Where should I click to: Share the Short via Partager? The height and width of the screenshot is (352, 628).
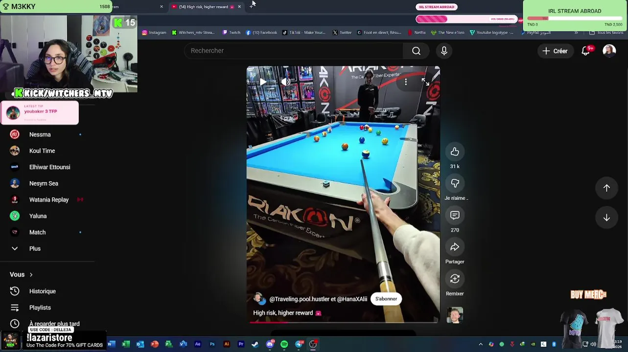click(455, 247)
